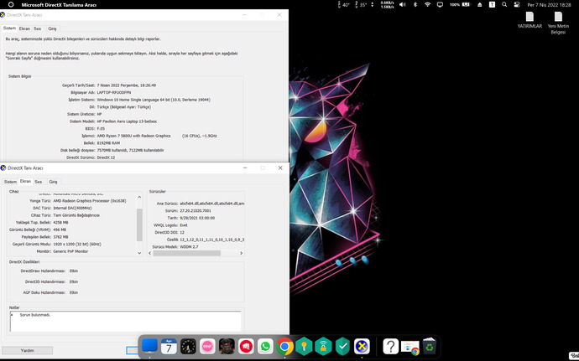This screenshot has width=579, height=361.
Task: Select Ekran tab in front DirectX window
Action: point(25,182)
